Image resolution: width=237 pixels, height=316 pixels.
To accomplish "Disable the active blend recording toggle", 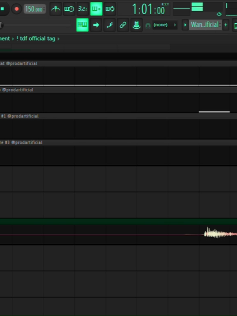I will (x=96, y=9).
